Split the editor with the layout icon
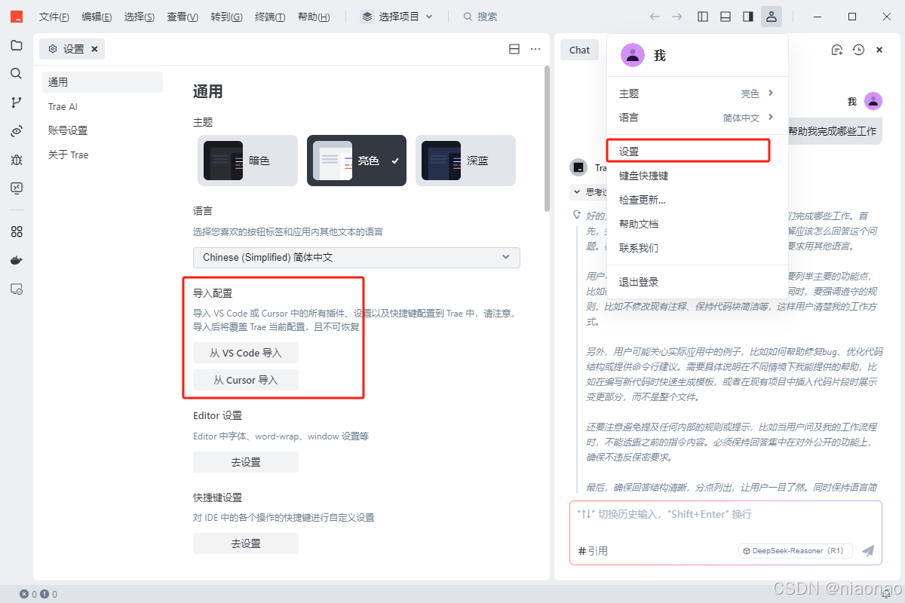 coord(514,49)
